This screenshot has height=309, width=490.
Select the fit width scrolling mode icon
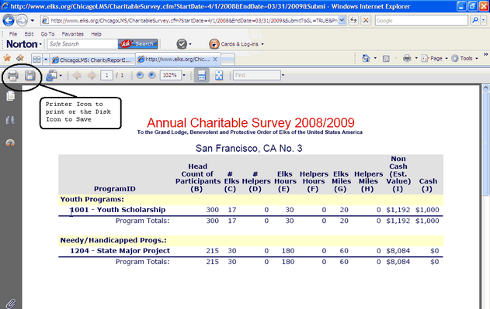[x=202, y=75]
